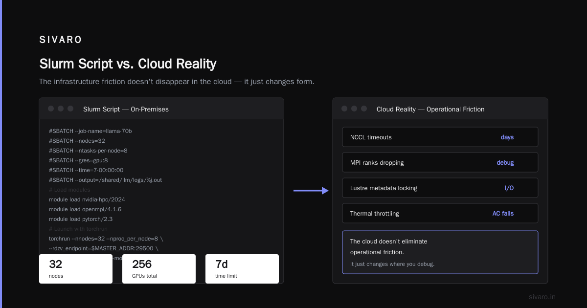Select the module load pytorch/2.3 line
587x308 pixels.
81,219
